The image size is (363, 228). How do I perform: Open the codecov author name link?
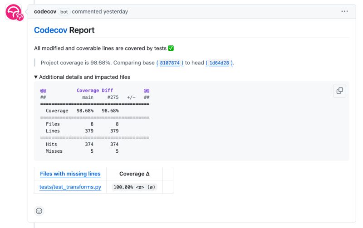click(45, 12)
